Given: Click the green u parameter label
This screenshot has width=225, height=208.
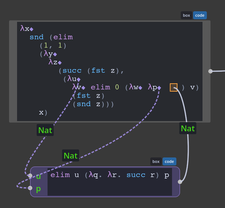Looking at the screenshot, I should pos(38,176).
